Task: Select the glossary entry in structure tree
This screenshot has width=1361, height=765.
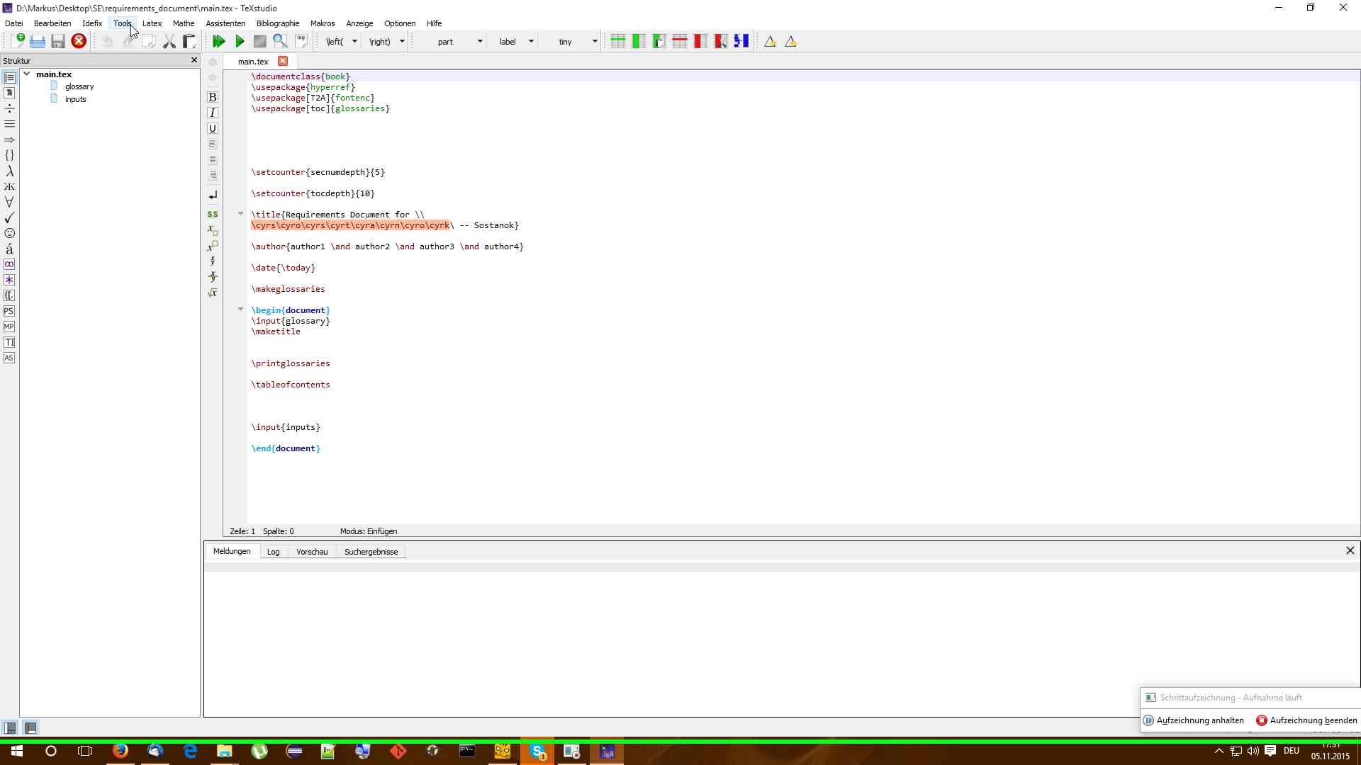Action: 79,86
